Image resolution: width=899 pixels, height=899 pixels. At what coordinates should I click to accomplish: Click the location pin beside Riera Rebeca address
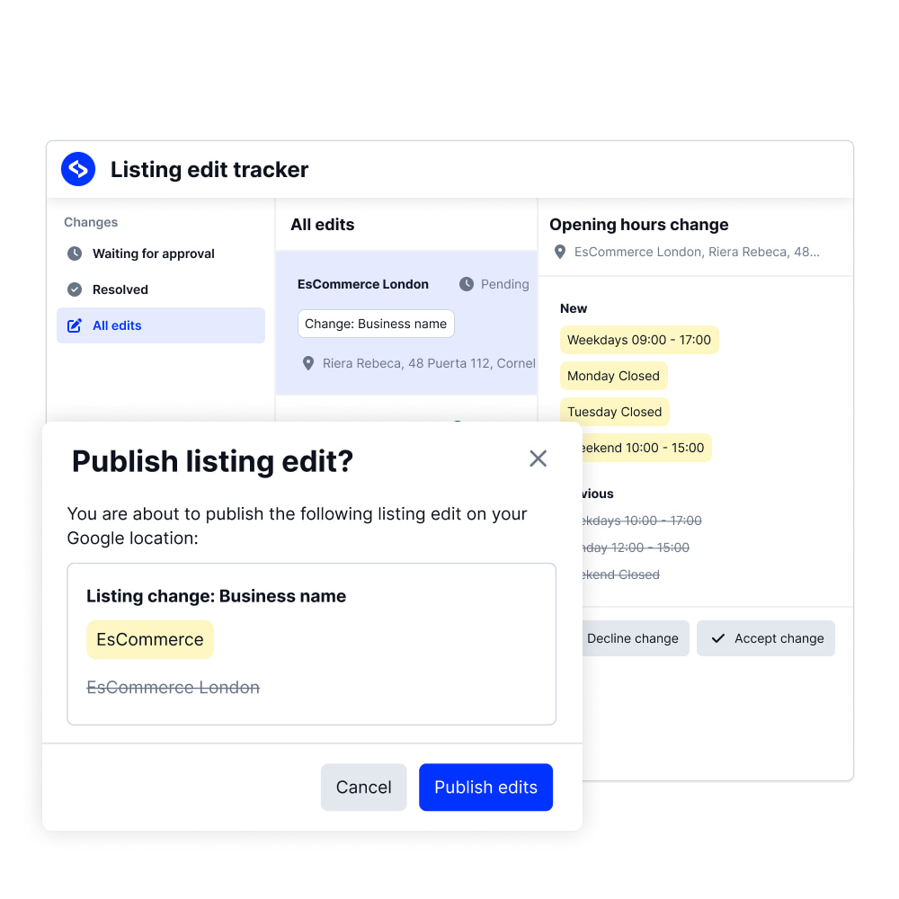pyautogui.click(x=308, y=363)
